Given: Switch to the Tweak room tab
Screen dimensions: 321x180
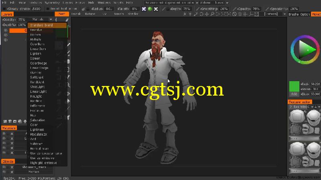Looking at the screenshot, I should (x=76, y=14).
